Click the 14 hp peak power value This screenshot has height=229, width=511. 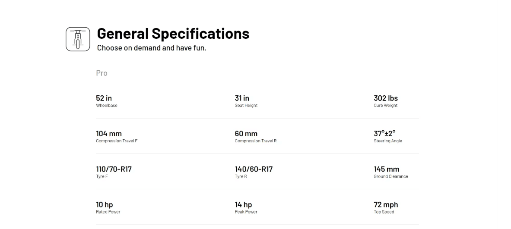(x=243, y=204)
